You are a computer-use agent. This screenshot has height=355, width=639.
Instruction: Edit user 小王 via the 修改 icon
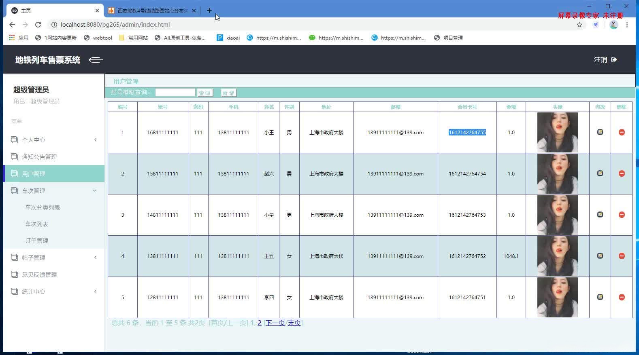click(600, 132)
